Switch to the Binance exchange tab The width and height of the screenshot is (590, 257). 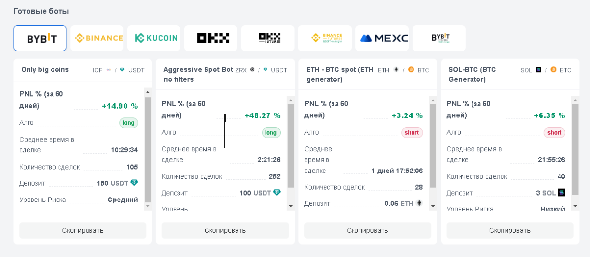click(97, 38)
